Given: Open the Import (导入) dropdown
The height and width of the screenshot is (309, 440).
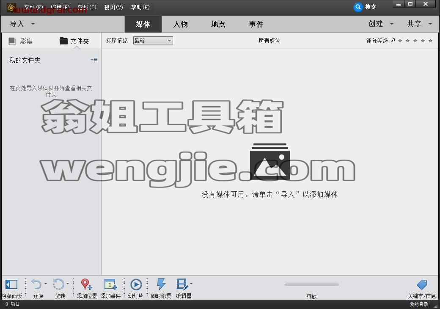Looking at the screenshot, I should (x=22, y=24).
